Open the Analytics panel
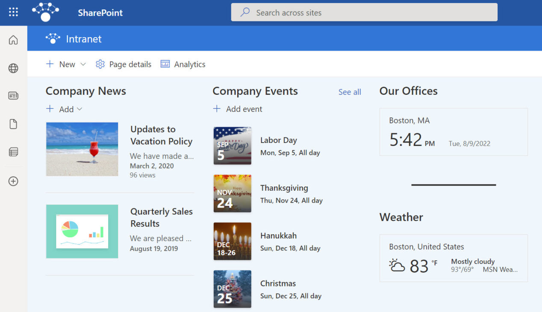The image size is (542, 312). coord(183,64)
